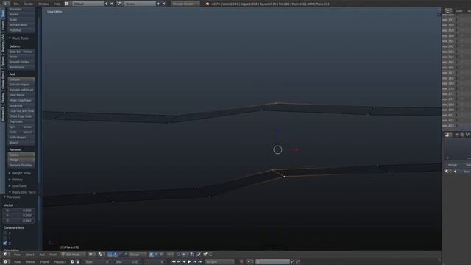
Task: Open the File menu
Action: (16, 4)
